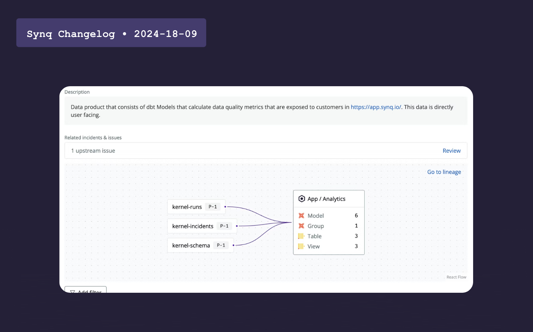Screen dimensions: 533x332
Task: Click the table icon beside Table
Action: tap(301, 236)
